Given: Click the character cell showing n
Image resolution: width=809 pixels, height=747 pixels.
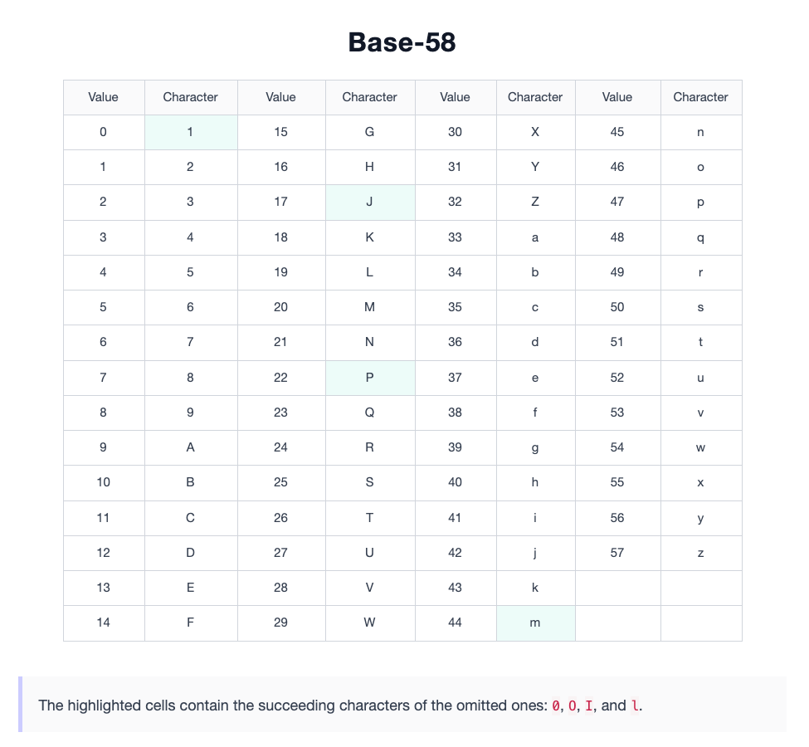Looking at the screenshot, I should [x=701, y=132].
